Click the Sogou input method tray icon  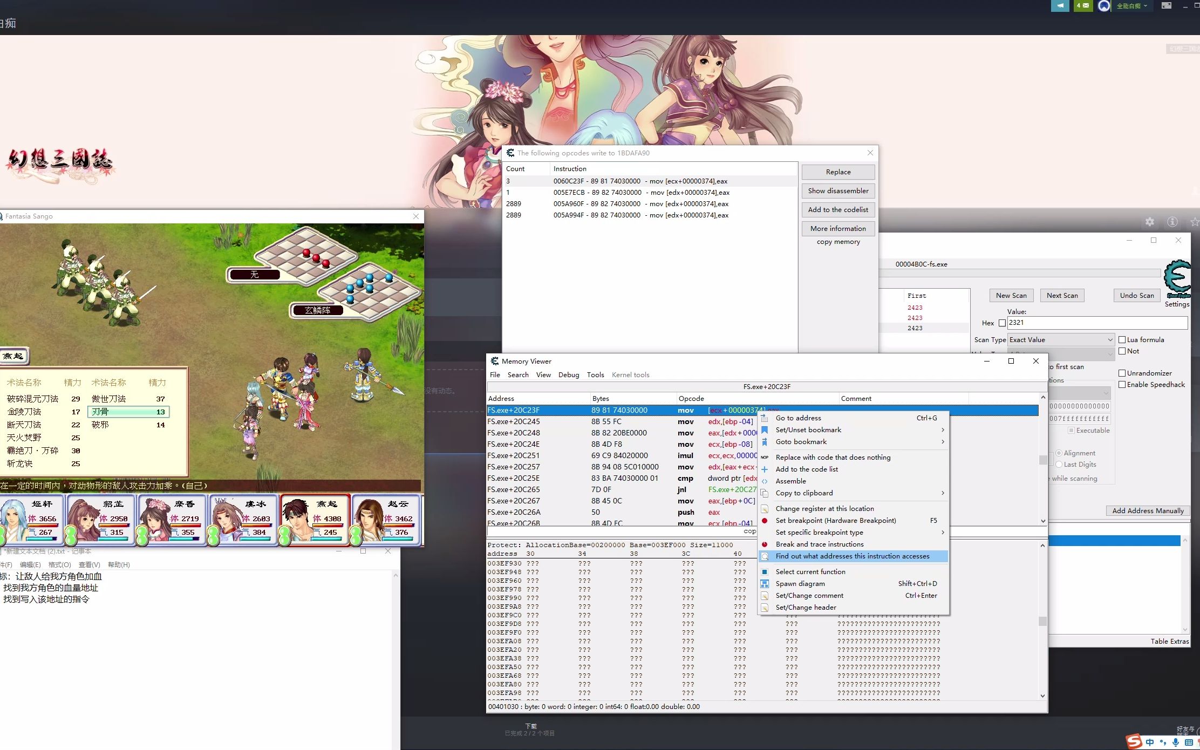click(x=1134, y=741)
